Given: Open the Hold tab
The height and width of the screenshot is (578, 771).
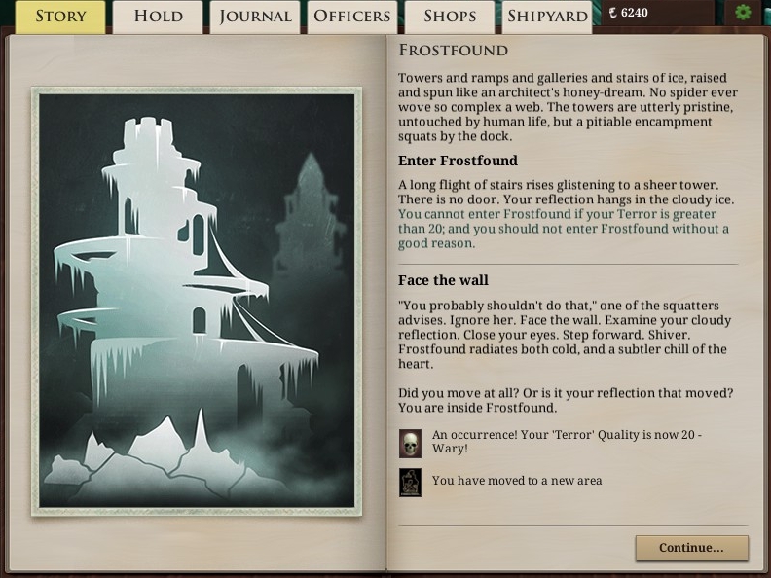Looking at the screenshot, I should pyautogui.click(x=158, y=17).
